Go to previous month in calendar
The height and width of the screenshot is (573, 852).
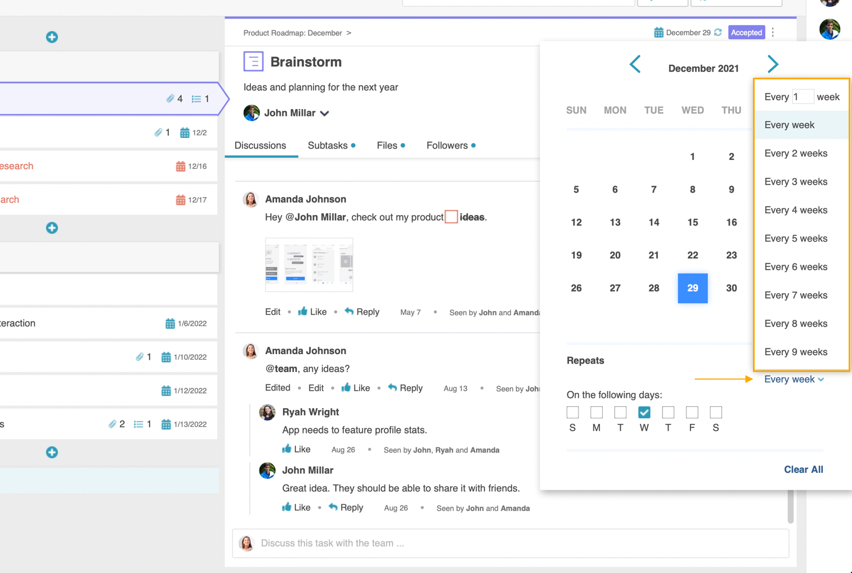tap(635, 65)
